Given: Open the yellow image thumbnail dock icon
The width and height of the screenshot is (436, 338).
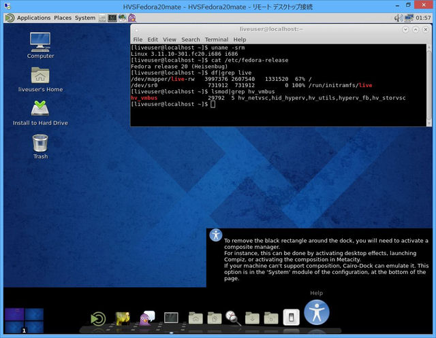Looking at the screenshot, I should tap(123, 318).
